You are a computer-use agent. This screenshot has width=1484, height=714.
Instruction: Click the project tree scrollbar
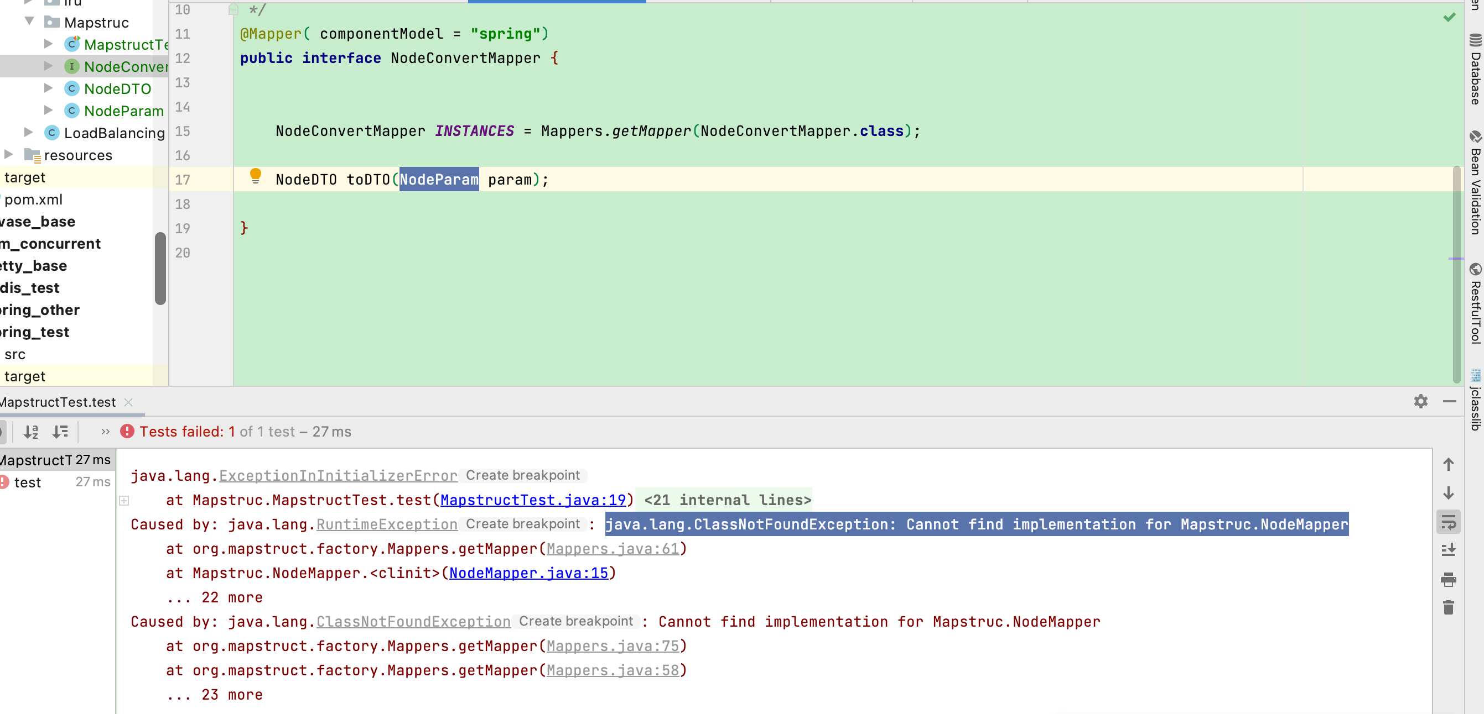pyautogui.click(x=160, y=267)
